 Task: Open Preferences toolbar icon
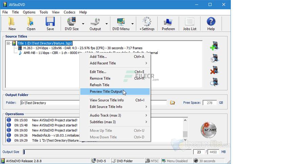[x=168, y=24]
